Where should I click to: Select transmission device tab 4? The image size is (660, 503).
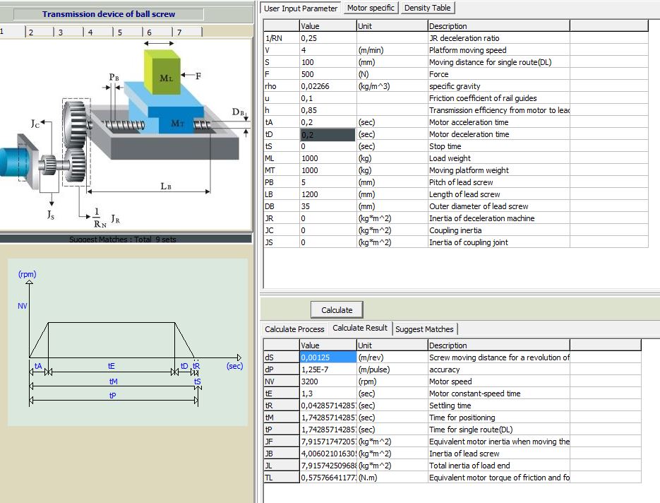click(99, 32)
